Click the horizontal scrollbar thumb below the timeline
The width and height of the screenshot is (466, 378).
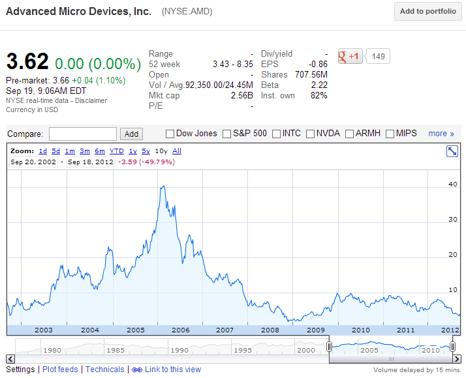click(390, 358)
